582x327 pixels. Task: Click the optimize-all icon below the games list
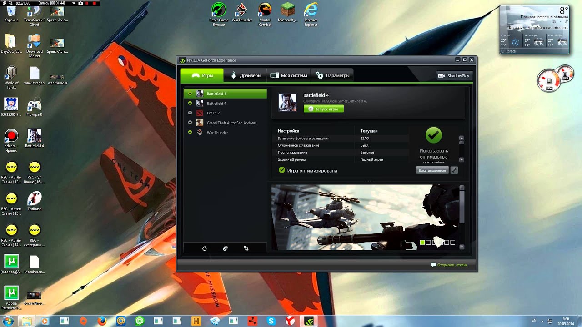click(x=225, y=248)
